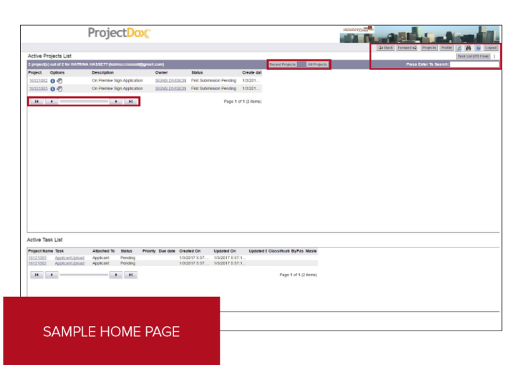Viewport: 509px width, 367px height.
Task: Switch to the All Projects tab
Action: (x=317, y=64)
